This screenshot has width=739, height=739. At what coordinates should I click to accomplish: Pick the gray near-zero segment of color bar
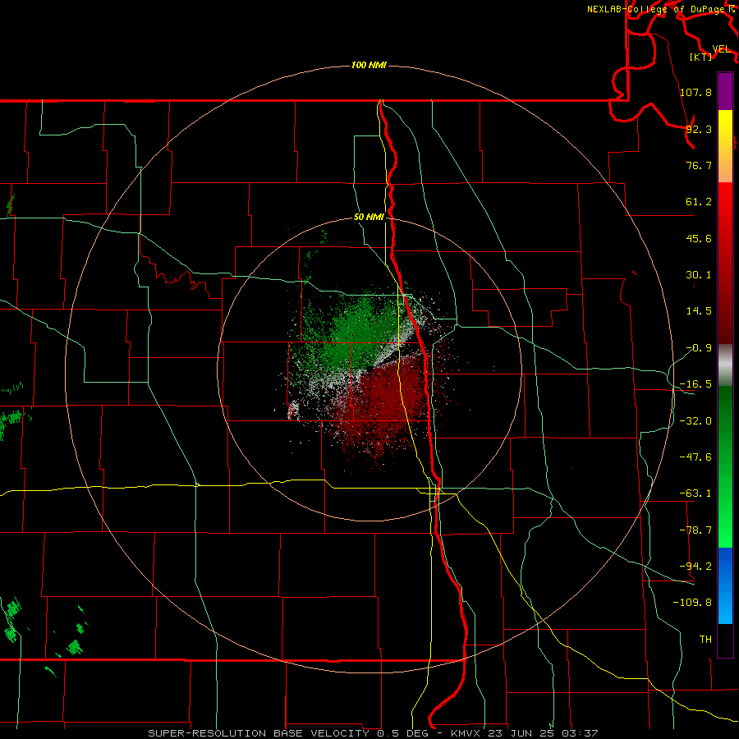725,365
